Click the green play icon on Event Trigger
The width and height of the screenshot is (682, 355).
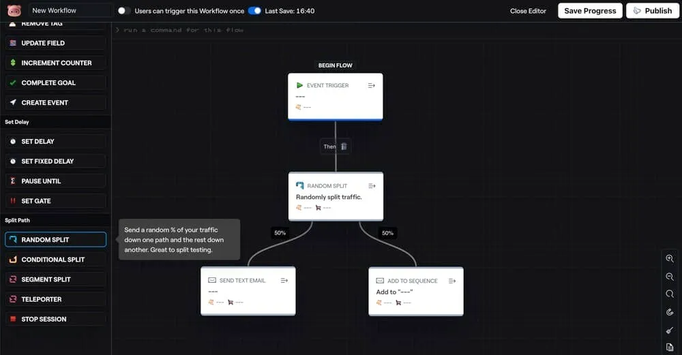tap(299, 86)
